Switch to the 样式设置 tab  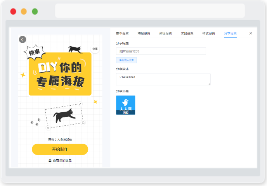click(x=209, y=33)
